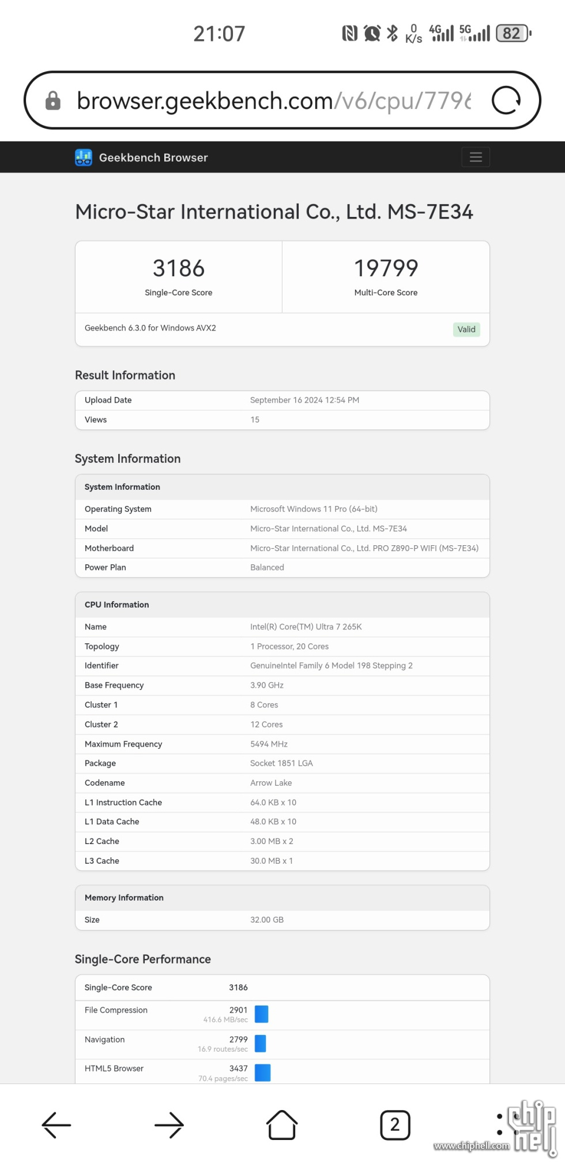
Task: Select the 19799 multi-core score number
Action: tap(386, 268)
